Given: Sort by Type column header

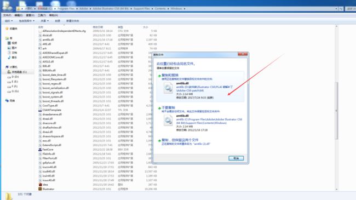Looking at the screenshot, I should (120, 27).
